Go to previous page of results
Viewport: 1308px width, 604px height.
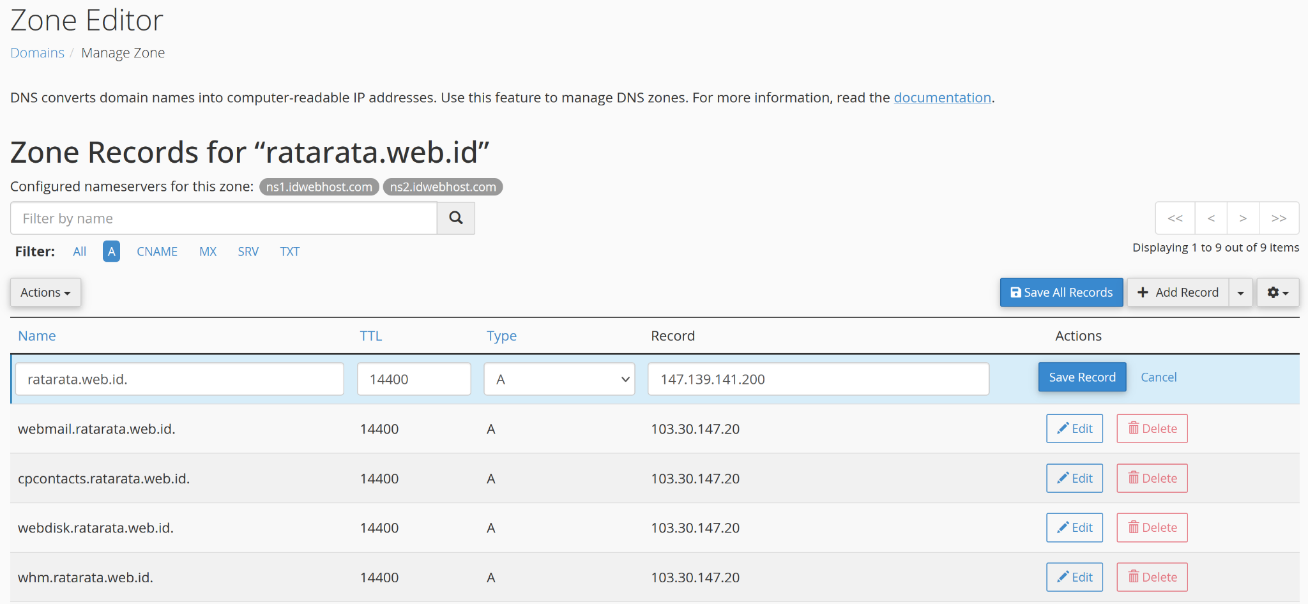click(x=1211, y=218)
